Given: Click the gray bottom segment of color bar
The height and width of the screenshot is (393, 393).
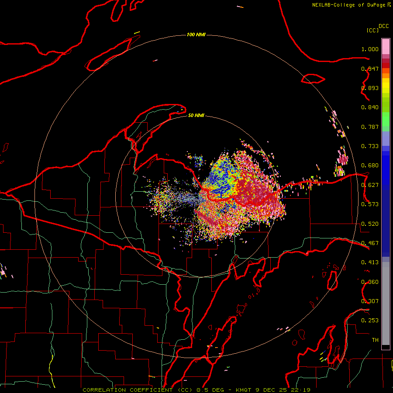Looking at the screenshot, I should tap(386, 303).
